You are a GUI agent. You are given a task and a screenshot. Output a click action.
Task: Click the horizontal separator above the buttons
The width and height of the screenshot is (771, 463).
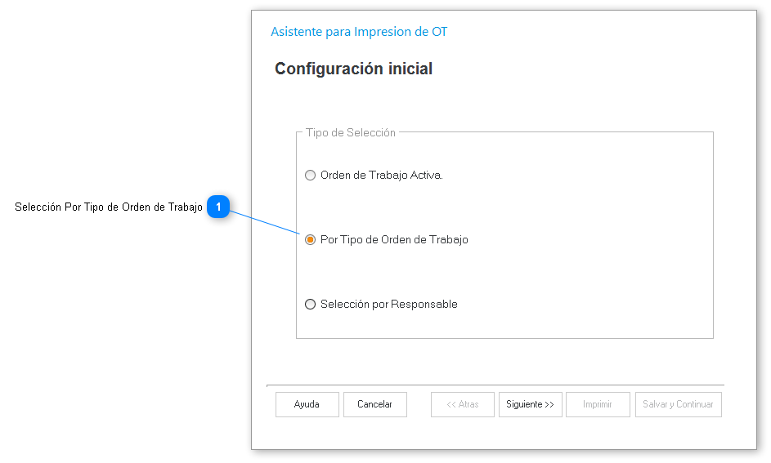(495, 385)
